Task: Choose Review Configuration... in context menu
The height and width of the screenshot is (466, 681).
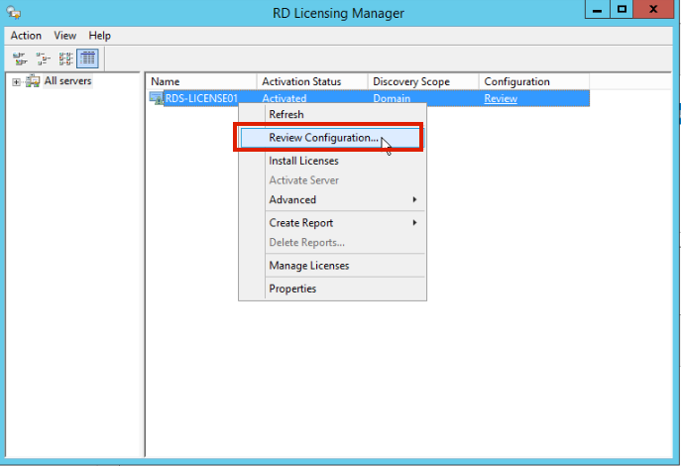Action: click(x=330, y=138)
